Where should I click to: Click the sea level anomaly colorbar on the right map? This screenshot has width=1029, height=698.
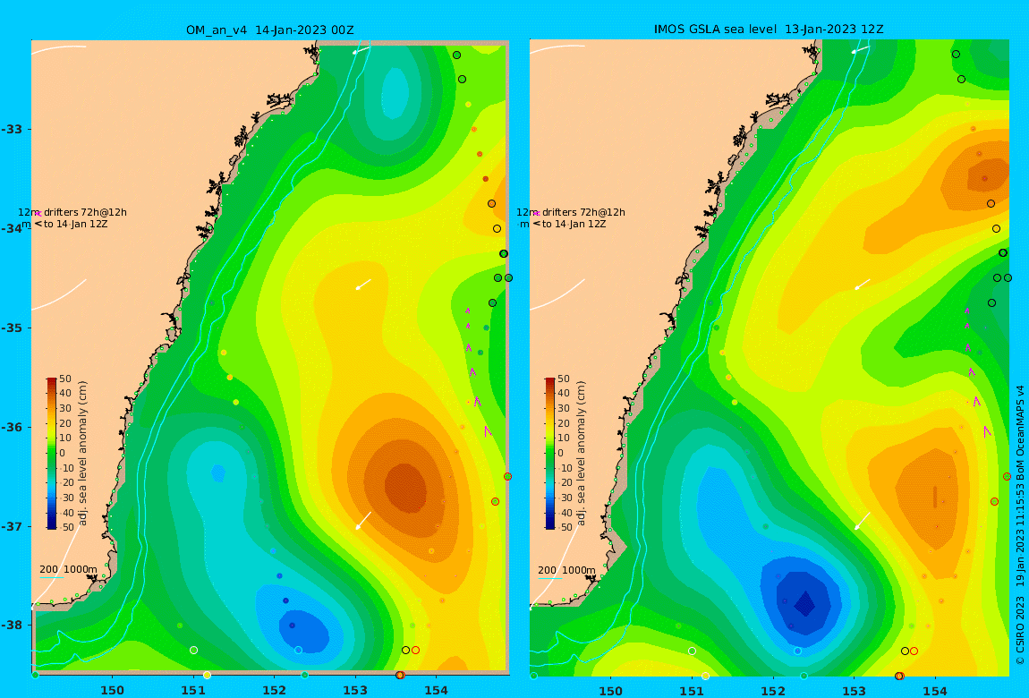click(x=550, y=454)
